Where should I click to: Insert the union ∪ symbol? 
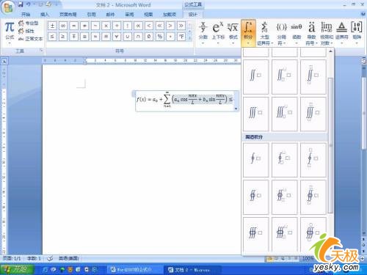click(128, 37)
